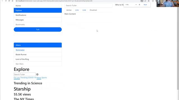Bookmark this page with the star icon
179x100 pixels.
click(149, 1)
